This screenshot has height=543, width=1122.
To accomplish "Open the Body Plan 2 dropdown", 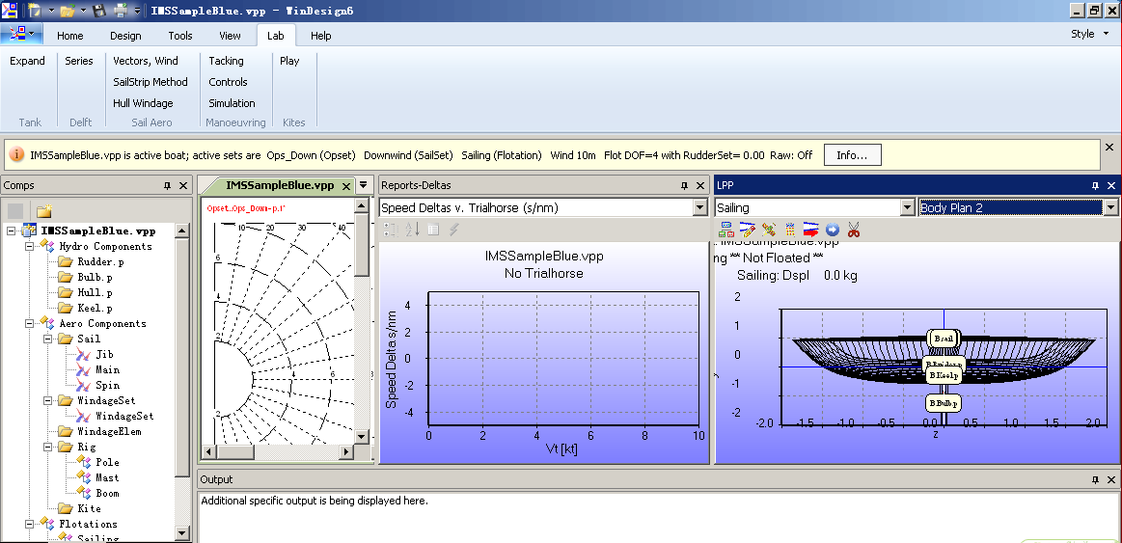I will 1110,207.
